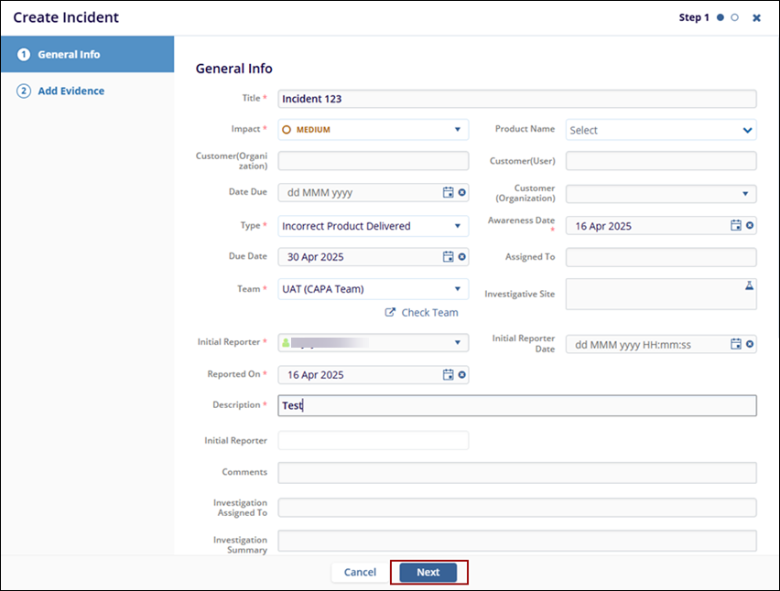Viewport: 780px width, 591px height.
Task: Open the Check Team link
Action: [422, 313]
